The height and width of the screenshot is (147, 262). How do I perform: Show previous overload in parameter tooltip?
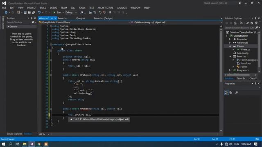click(71, 119)
